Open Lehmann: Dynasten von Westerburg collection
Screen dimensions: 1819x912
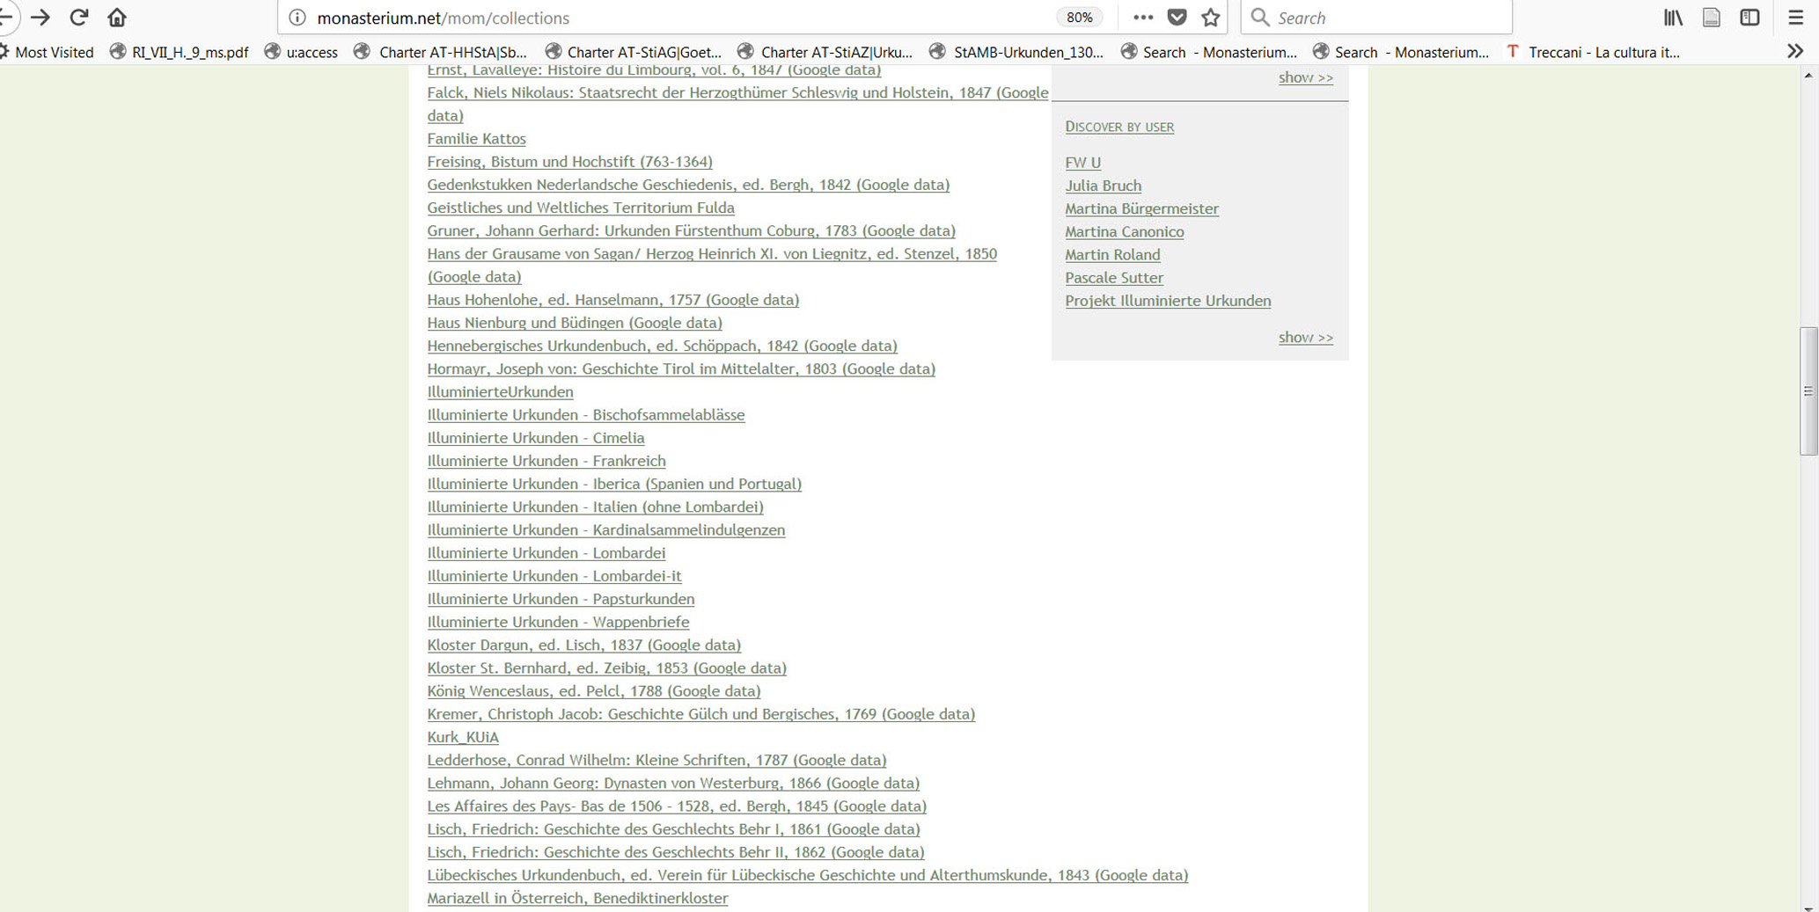click(x=673, y=783)
